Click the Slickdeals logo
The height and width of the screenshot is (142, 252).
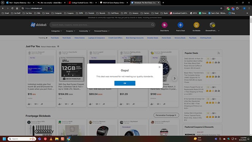[39, 25]
